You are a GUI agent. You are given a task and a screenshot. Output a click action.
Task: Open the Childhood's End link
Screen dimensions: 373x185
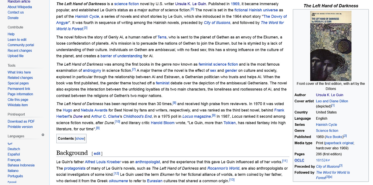(x=138, y=116)
